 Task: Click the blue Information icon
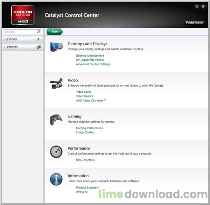coord(56,179)
